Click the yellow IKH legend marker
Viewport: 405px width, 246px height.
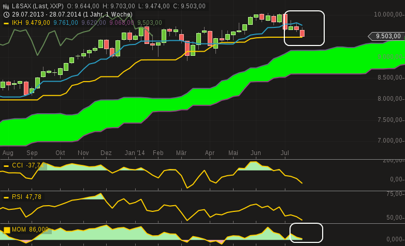click(x=6, y=23)
